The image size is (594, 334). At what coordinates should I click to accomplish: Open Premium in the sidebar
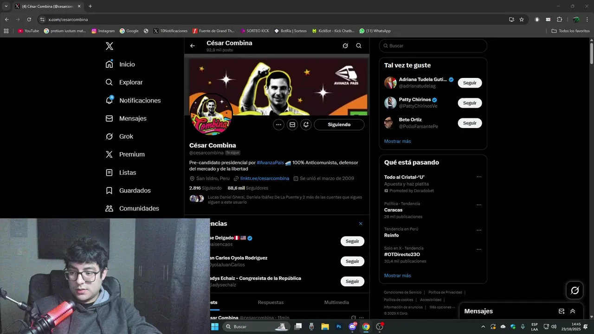(125, 154)
